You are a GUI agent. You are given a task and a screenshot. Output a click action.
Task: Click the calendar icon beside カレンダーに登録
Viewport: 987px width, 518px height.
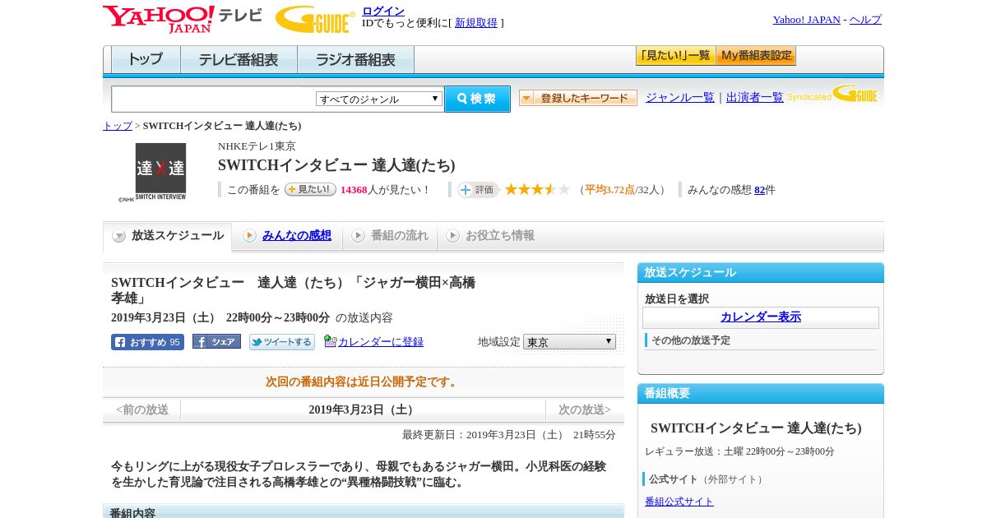pyautogui.click(x=330, y=341)
